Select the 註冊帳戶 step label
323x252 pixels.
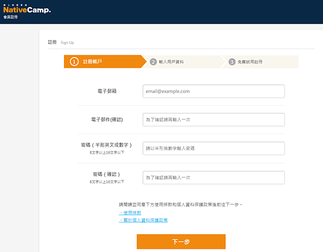(x=92, y=62)
